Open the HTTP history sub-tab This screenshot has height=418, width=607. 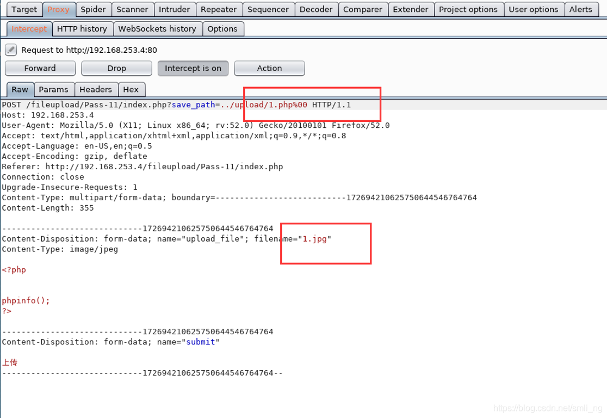(82, 29)
